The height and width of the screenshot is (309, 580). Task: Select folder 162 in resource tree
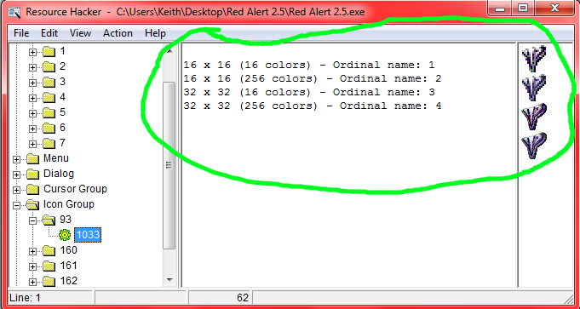[x=68, y=281]
